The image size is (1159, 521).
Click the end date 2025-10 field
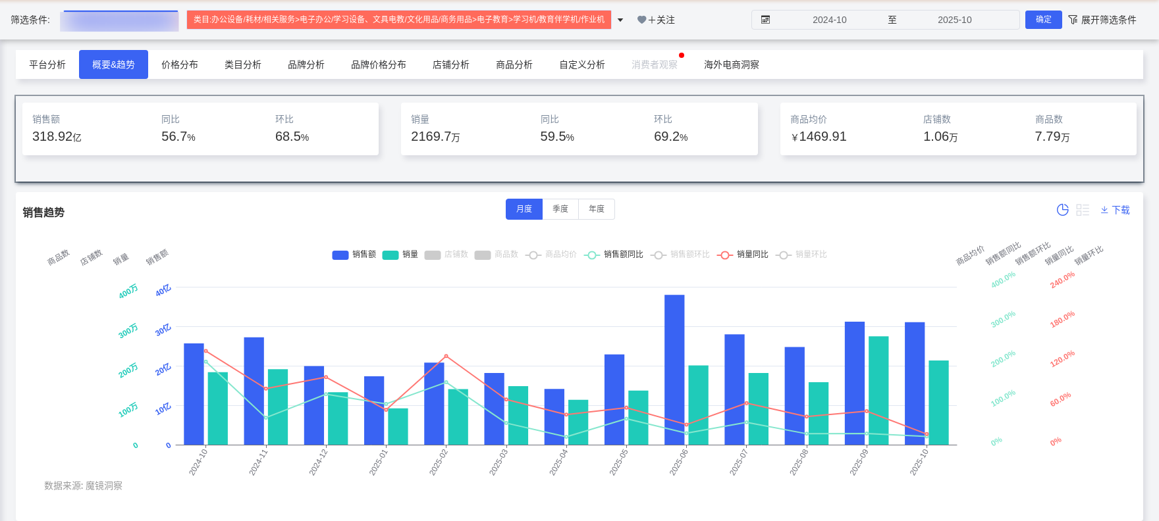(x=954, y=20)
